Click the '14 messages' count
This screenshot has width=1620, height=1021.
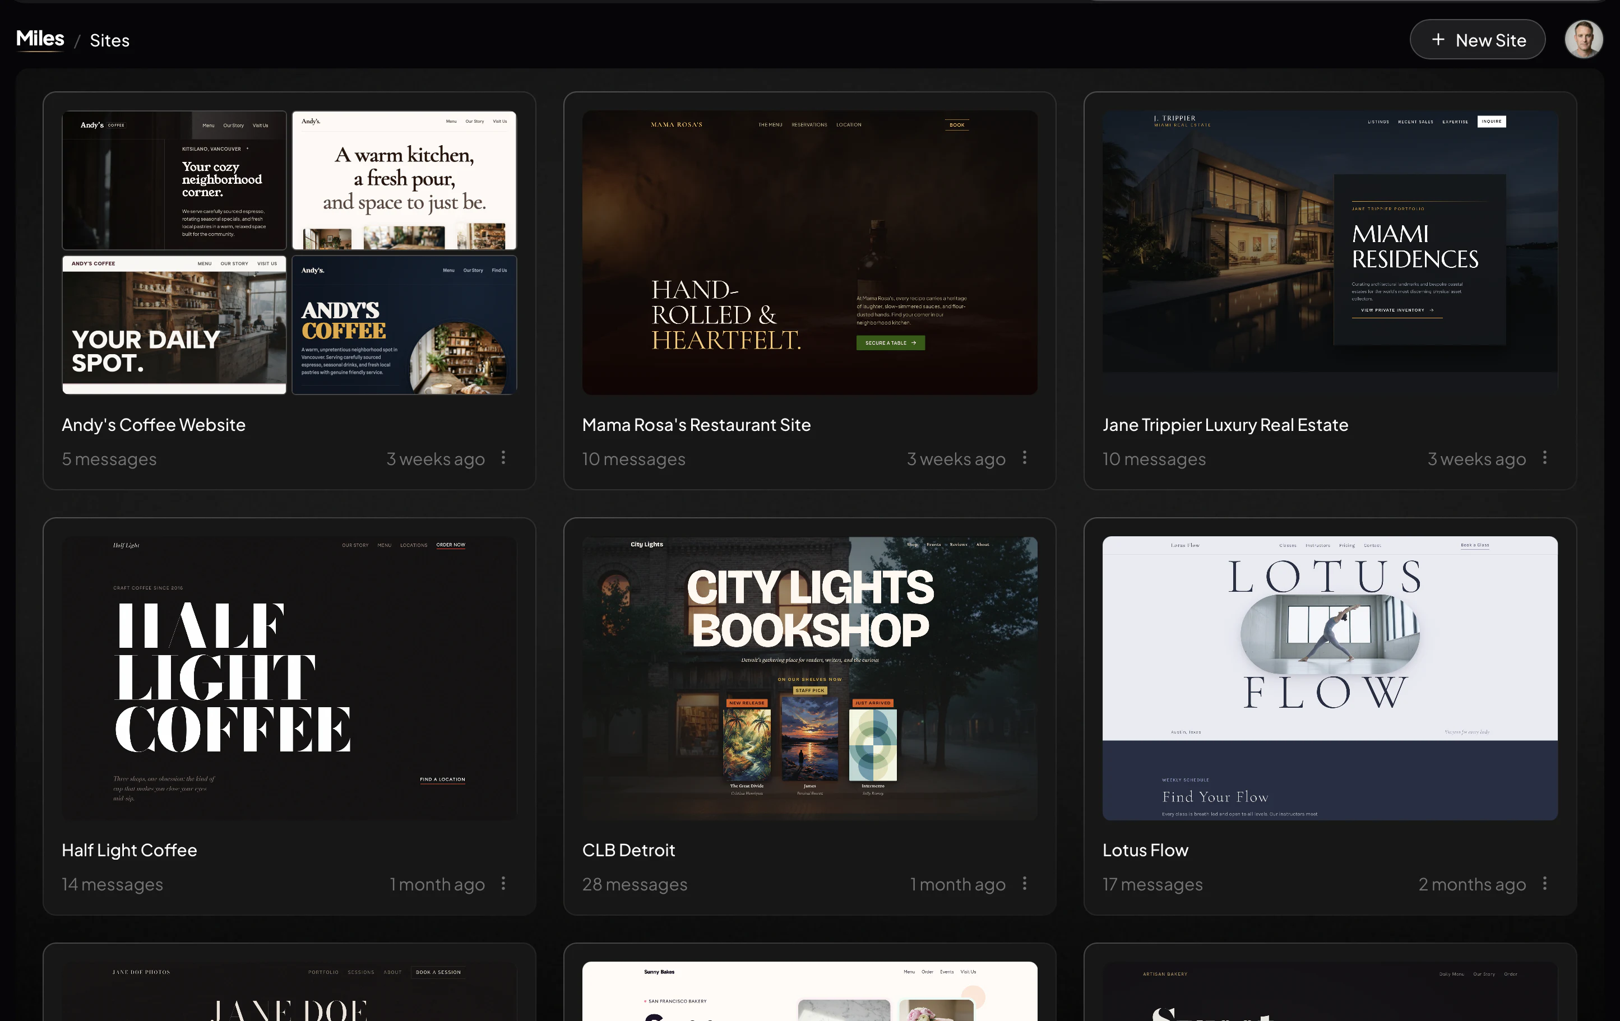[x=112, y=884]
